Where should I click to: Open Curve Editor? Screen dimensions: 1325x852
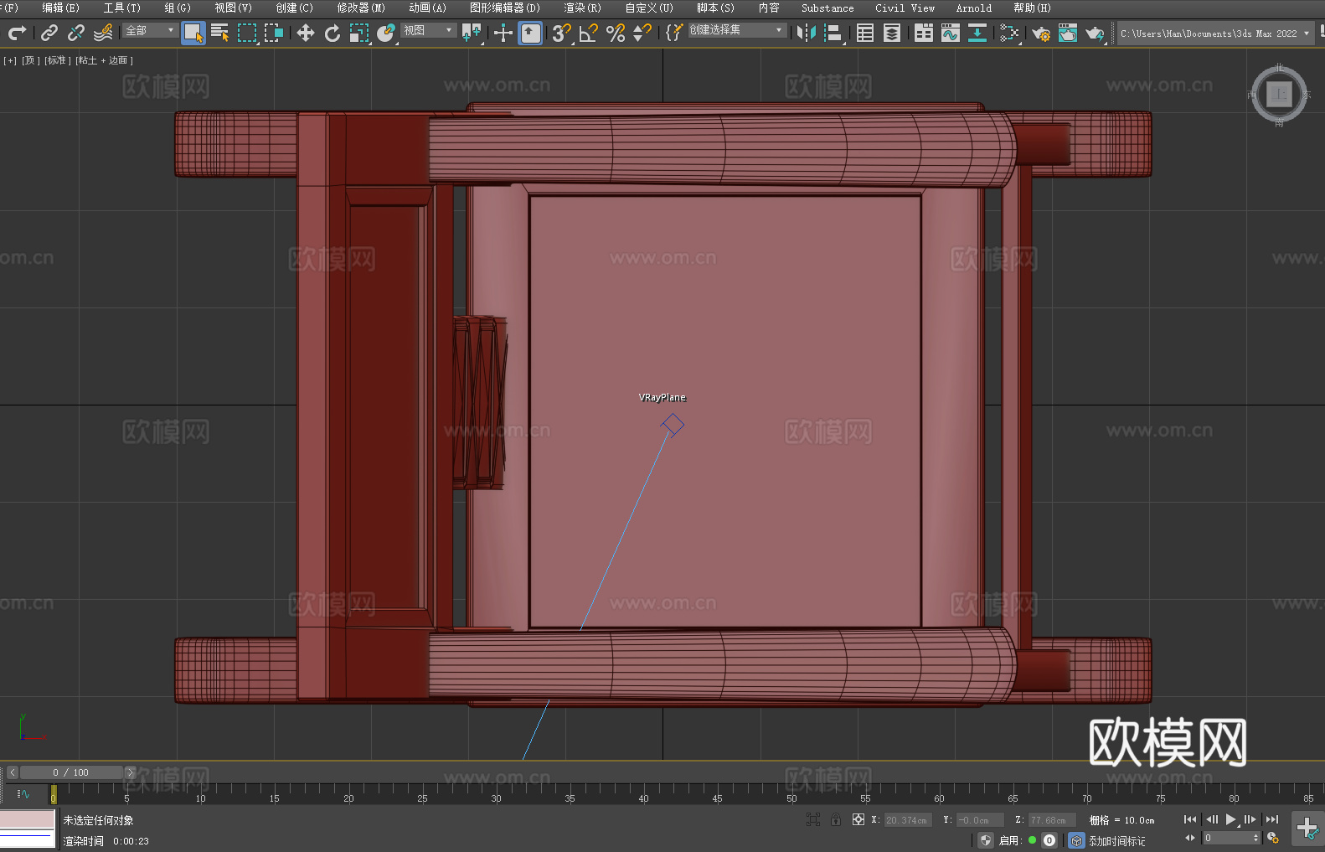[x=951, y=33]
